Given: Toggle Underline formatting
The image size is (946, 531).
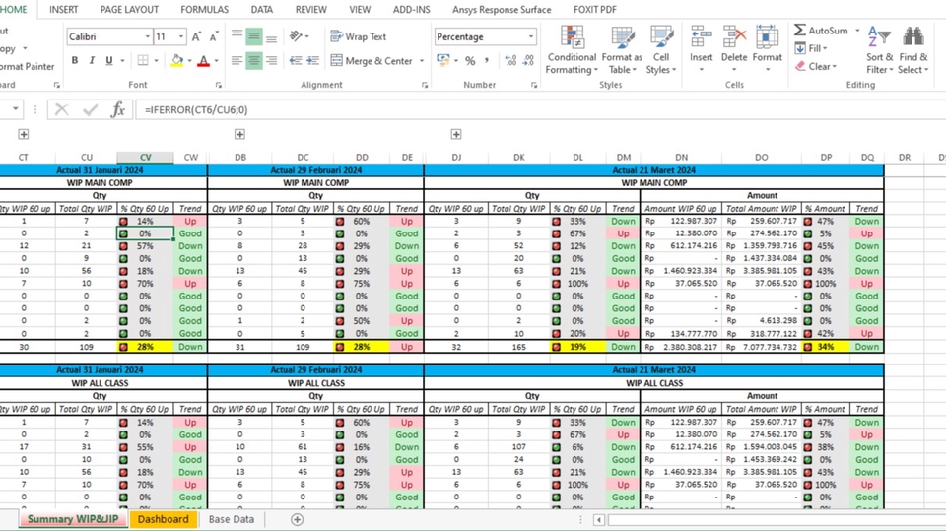Looking at the screenshot, I should coord(109,60).
